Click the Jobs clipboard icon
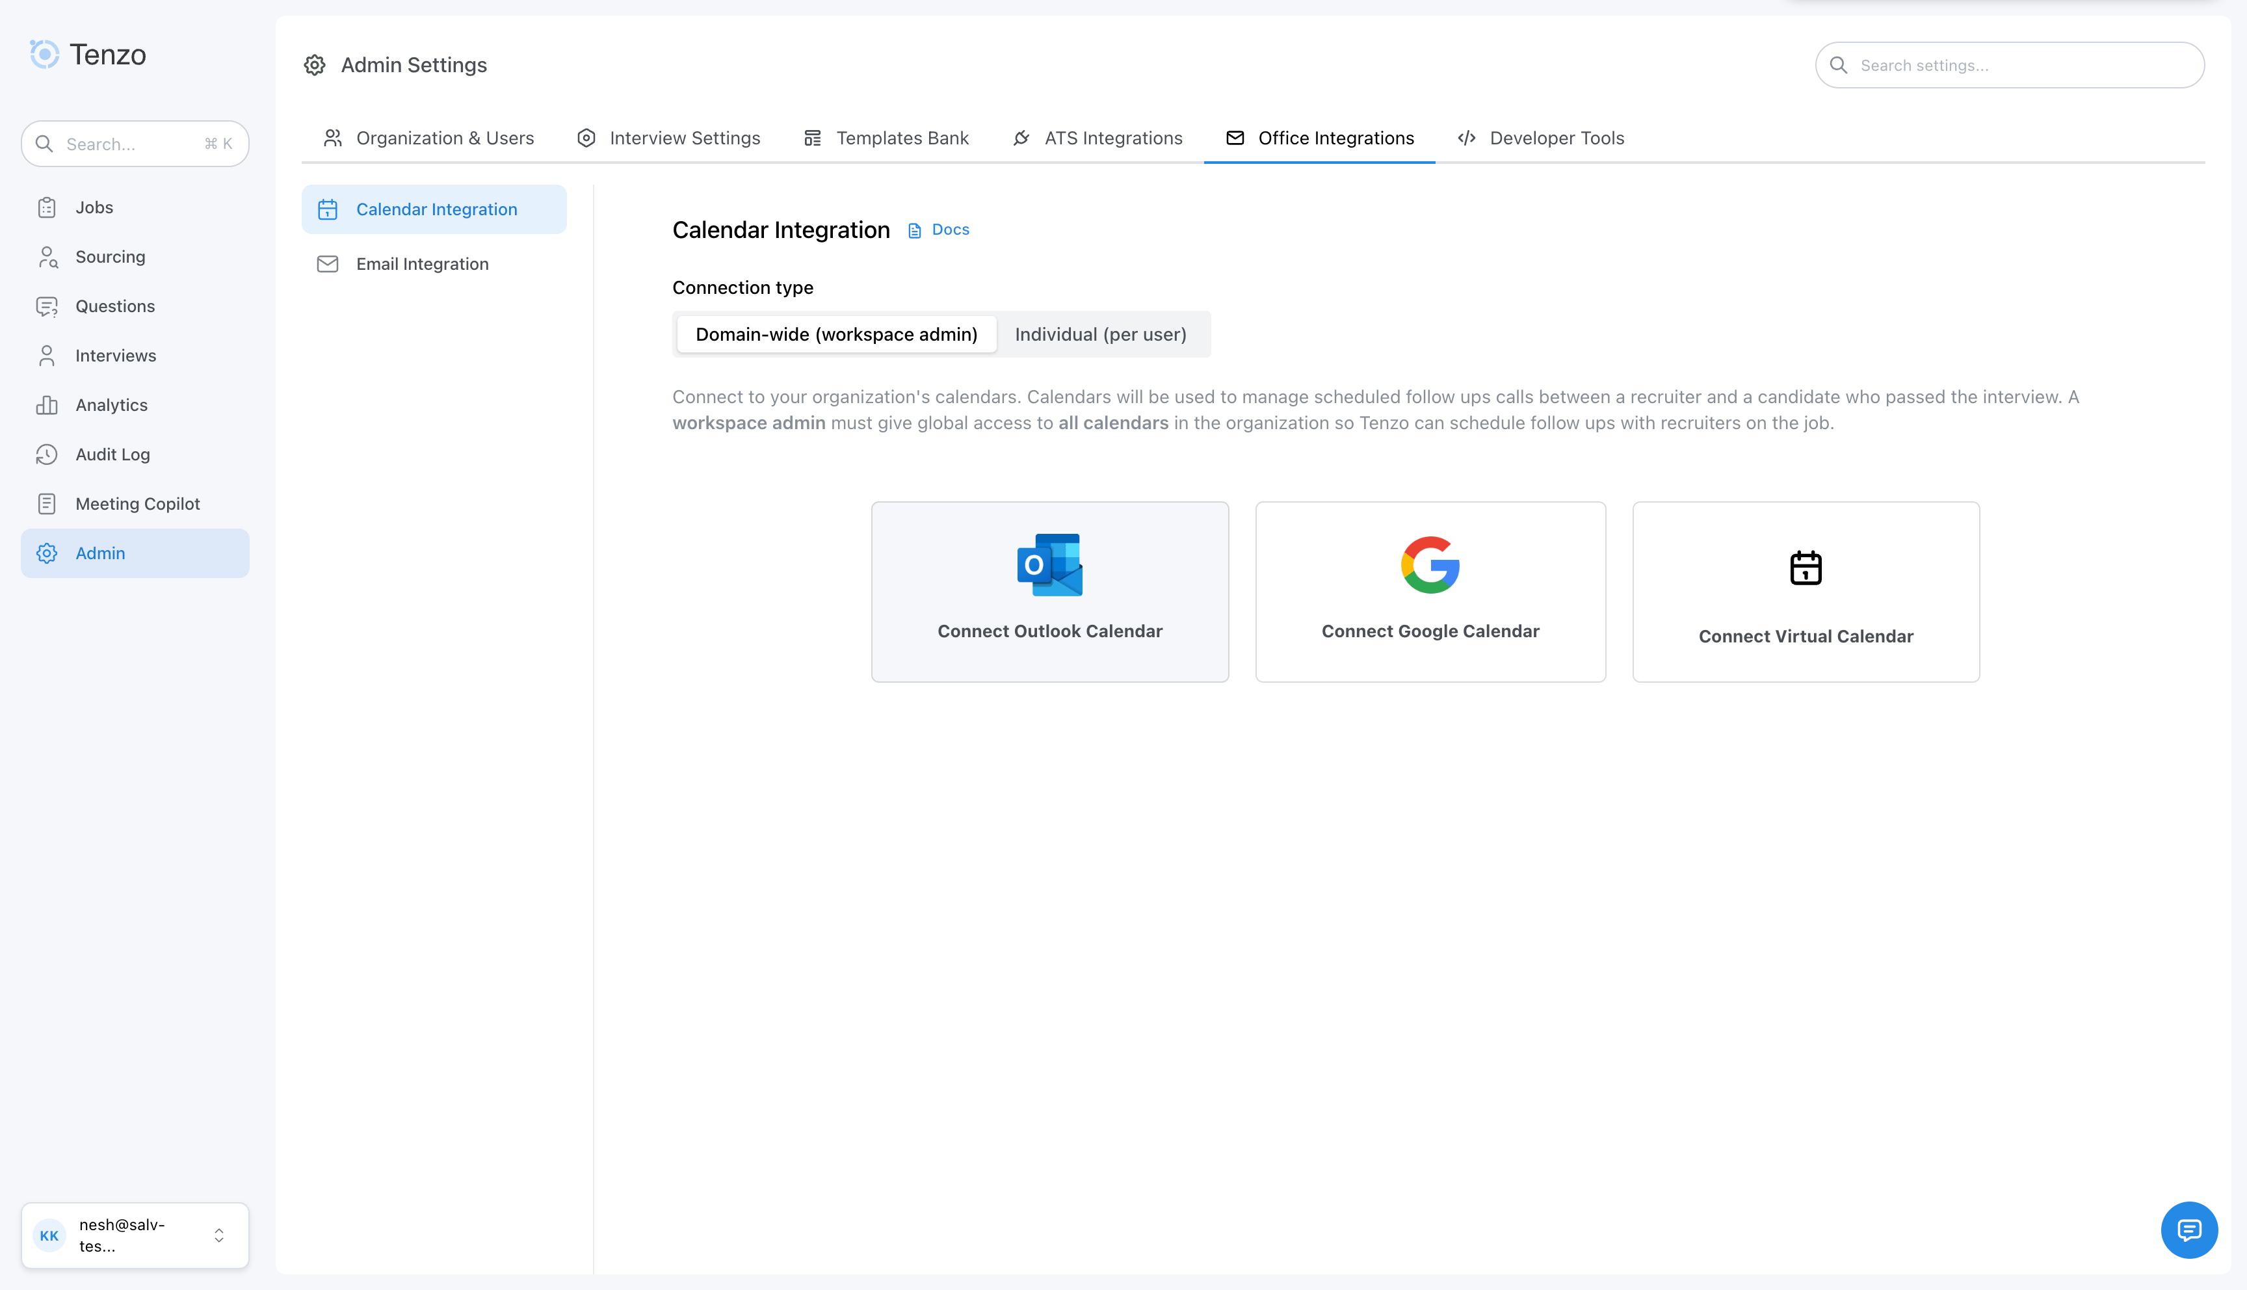Image resolution: width=2247 pixels, height=1290 pixels. 47,207
